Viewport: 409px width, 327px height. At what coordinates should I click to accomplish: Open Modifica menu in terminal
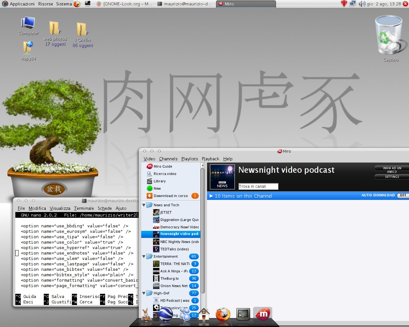(37, 208)
